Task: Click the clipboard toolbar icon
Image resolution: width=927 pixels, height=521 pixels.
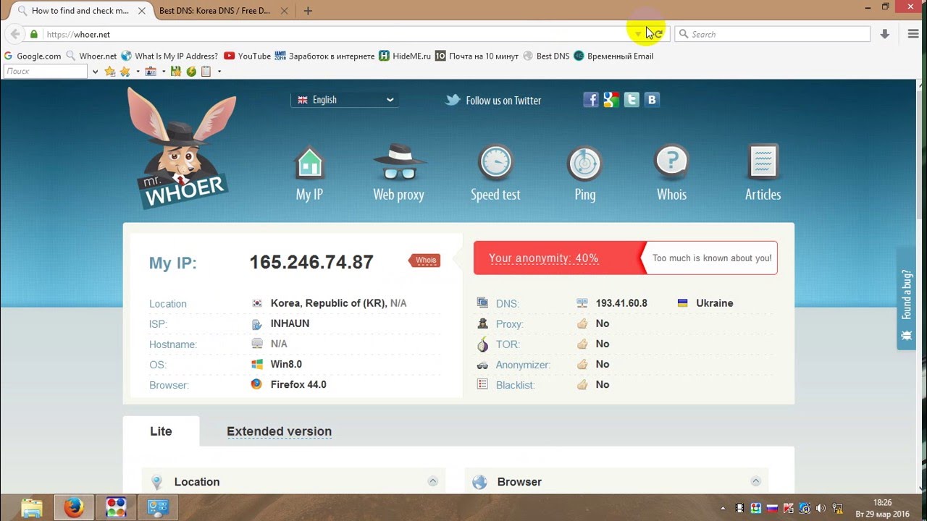Action: point(206,72)
